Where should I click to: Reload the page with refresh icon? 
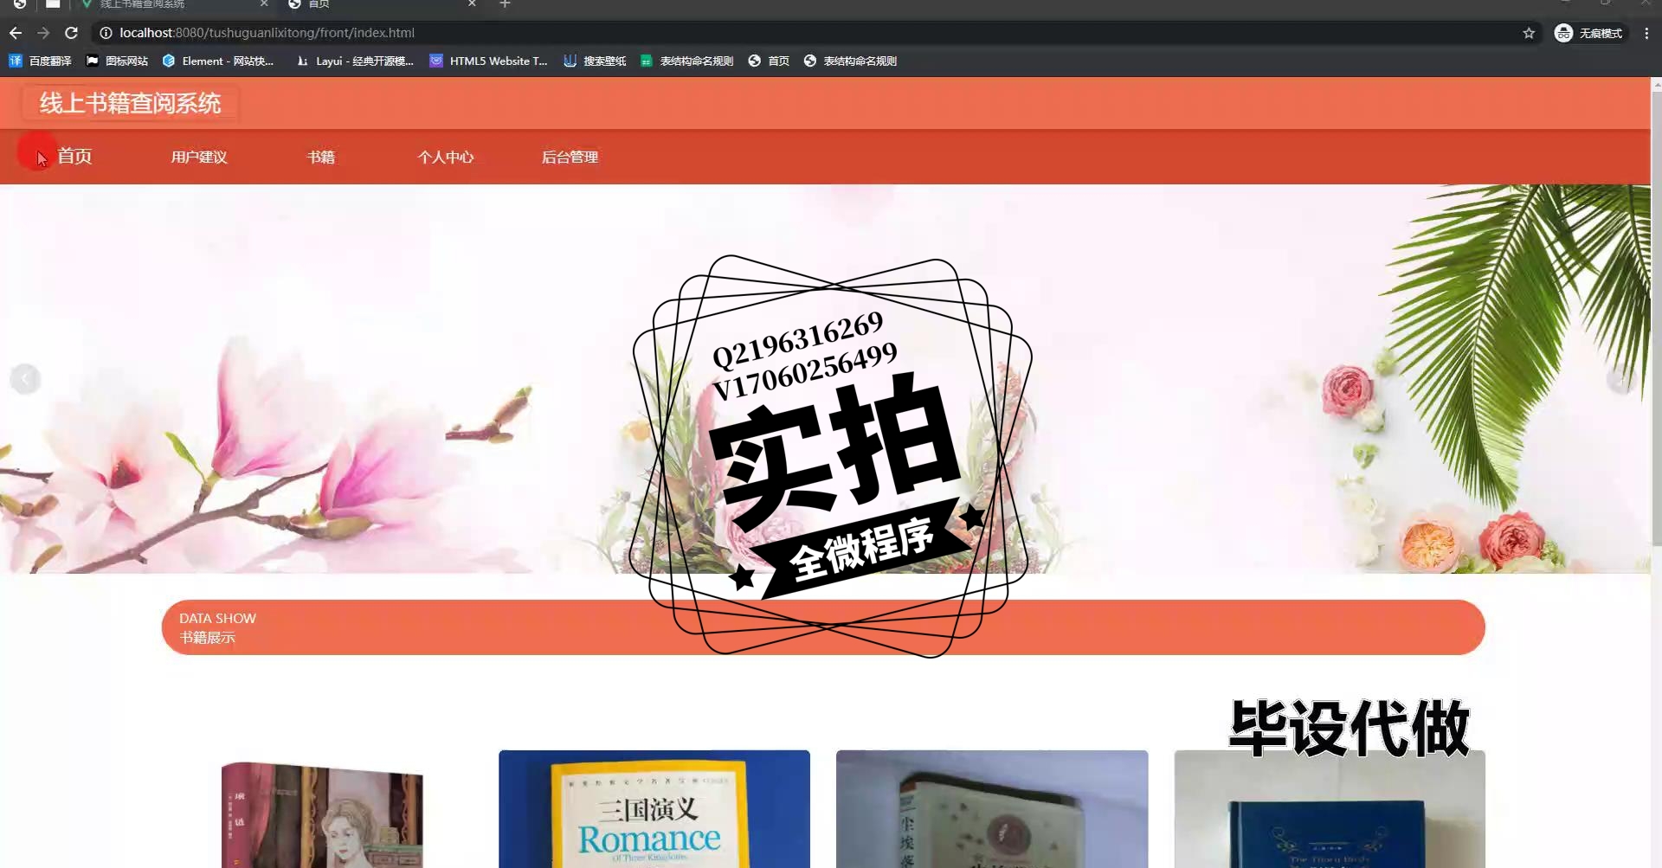click(x=72, y=33)
